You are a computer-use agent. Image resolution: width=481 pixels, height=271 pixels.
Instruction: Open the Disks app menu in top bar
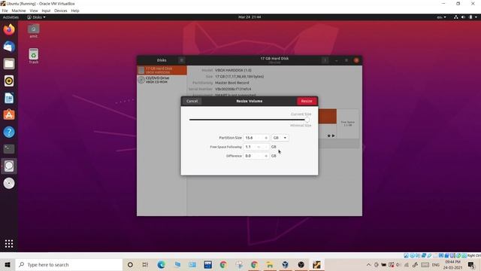click(36, 17)
